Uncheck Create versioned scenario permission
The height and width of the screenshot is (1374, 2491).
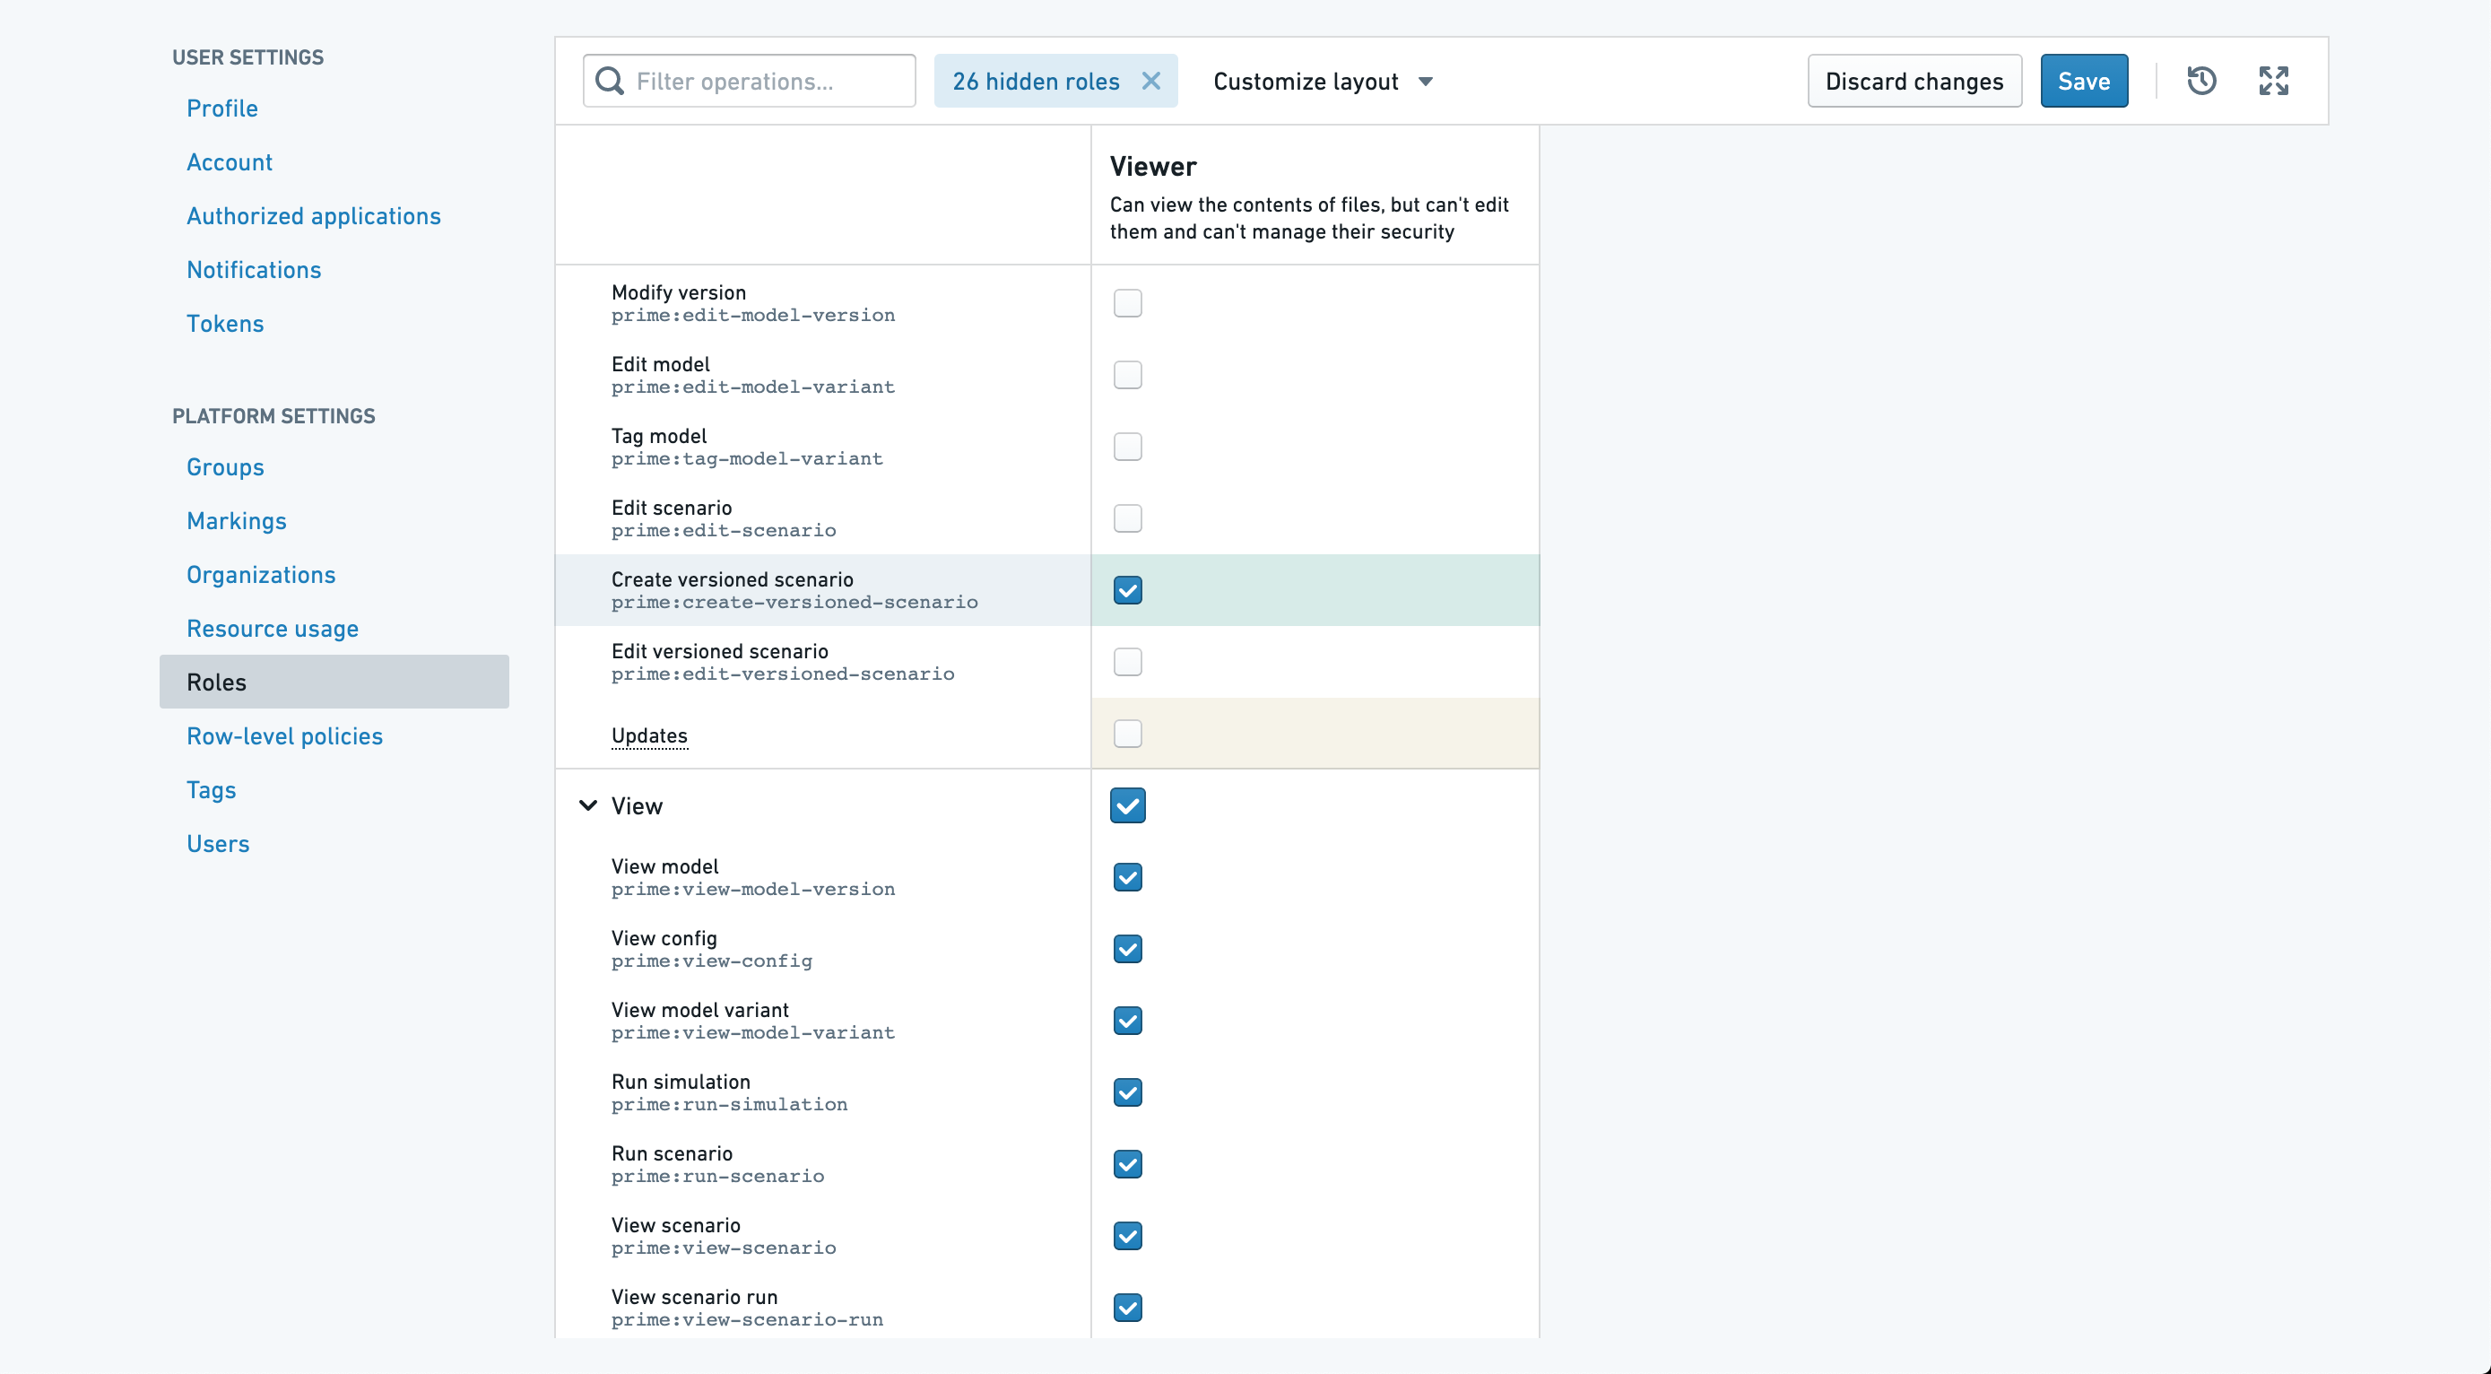pyautogui.click(x=1127, y=590)
